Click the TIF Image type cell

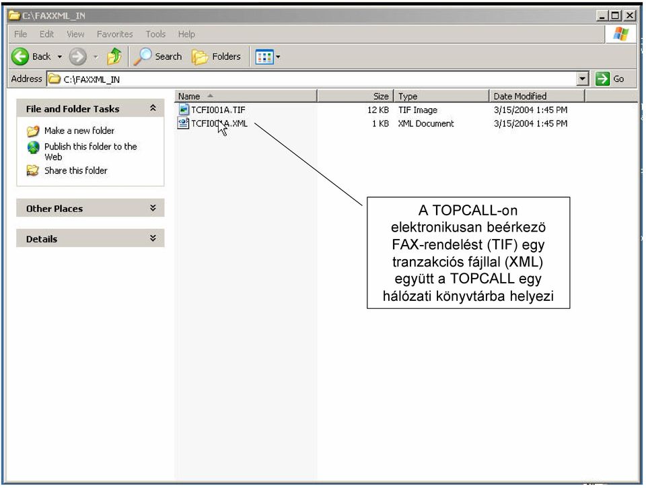pyautogui.click(x=418, y=110)
